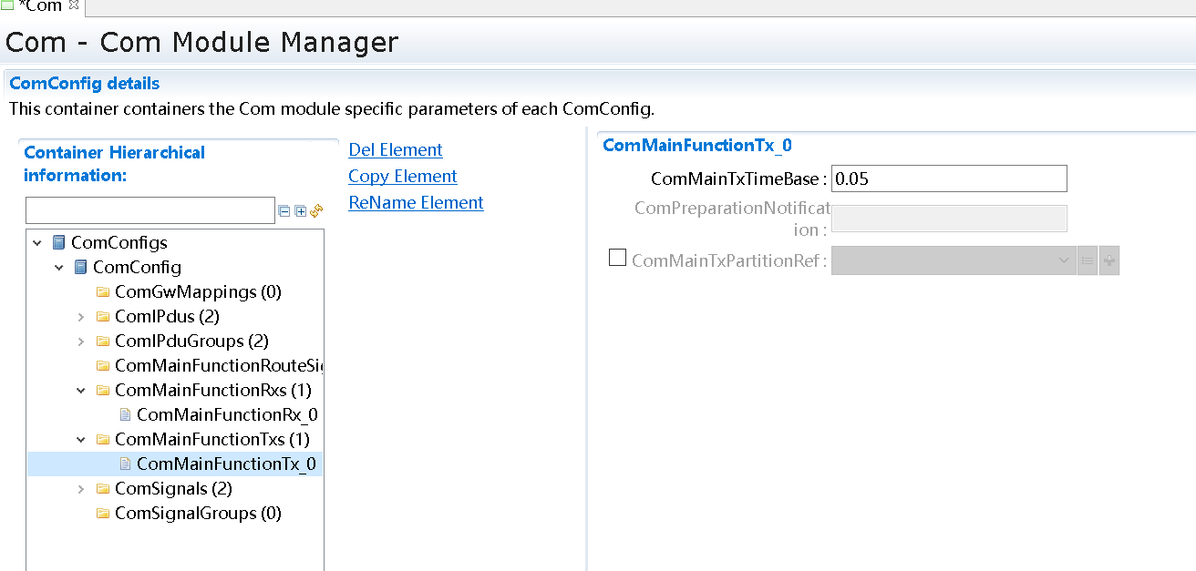Select the ComSignalGroups (0) folder
The image size is (1196, 571).
click(197, 513)
